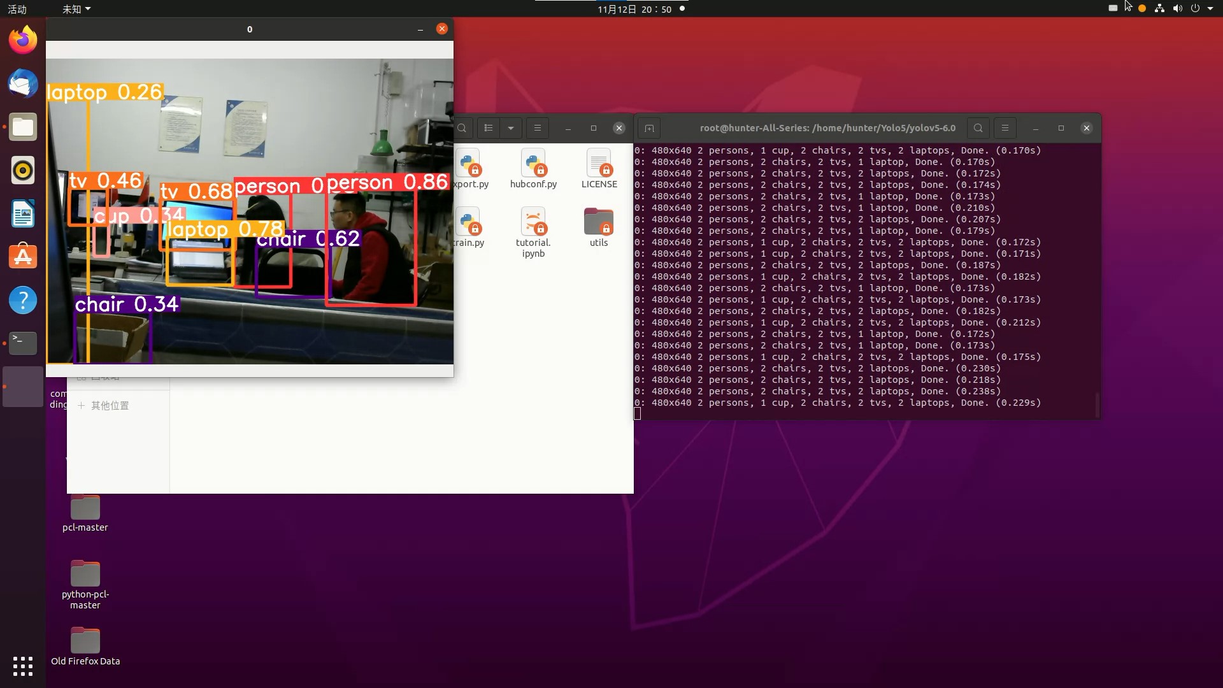The width and height of the screenshot is (1223, 688).
Task: Click the file manager search icon
Action: click(x=462, y=128)
